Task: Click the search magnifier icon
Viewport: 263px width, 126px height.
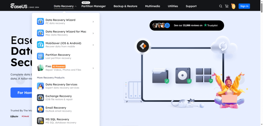Action: tap(221, 6)
